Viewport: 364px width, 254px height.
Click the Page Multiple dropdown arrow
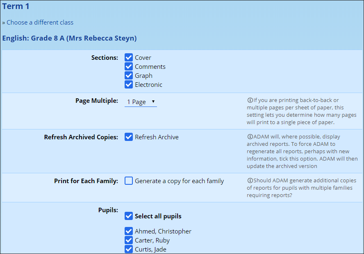(153, 102)
